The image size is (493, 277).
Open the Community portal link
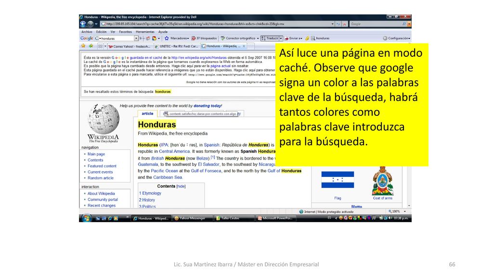click(x=103, y=200)
